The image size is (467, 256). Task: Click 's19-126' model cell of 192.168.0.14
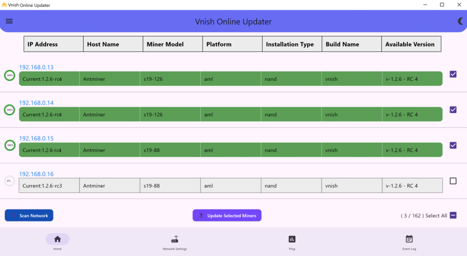(170, 115)
